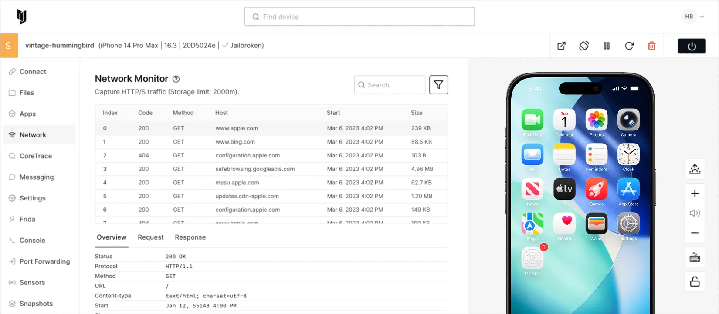The height and width of the screenshot is (314, 719).
Task: Switch to the Response tab
Action: (x=190, y=237)
